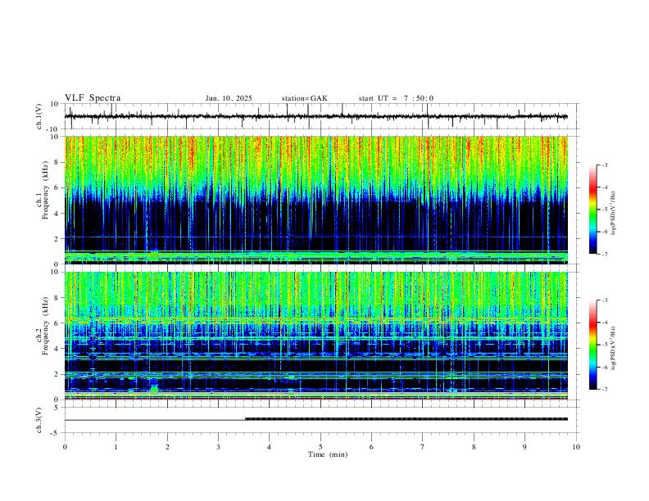Click time-axis tick label "6"
The width and height of the screenshot is (649, 501).
[371, 447]
